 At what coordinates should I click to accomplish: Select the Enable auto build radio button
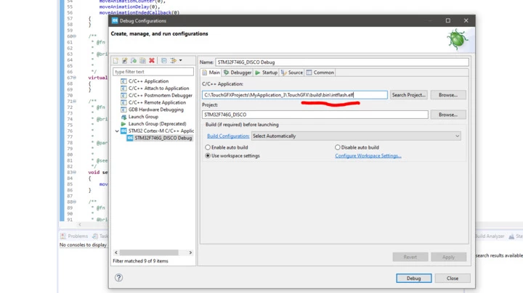208,147
